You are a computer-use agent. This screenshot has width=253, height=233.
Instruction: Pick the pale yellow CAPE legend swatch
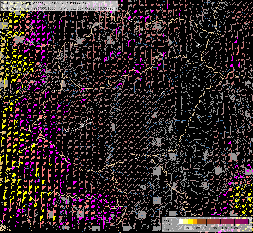186,222
